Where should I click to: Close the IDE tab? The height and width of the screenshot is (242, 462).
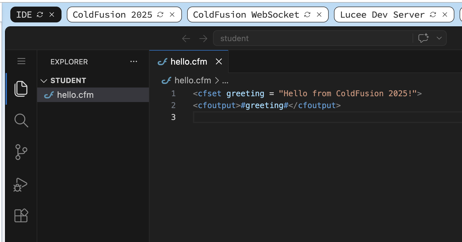coord(52,14)
